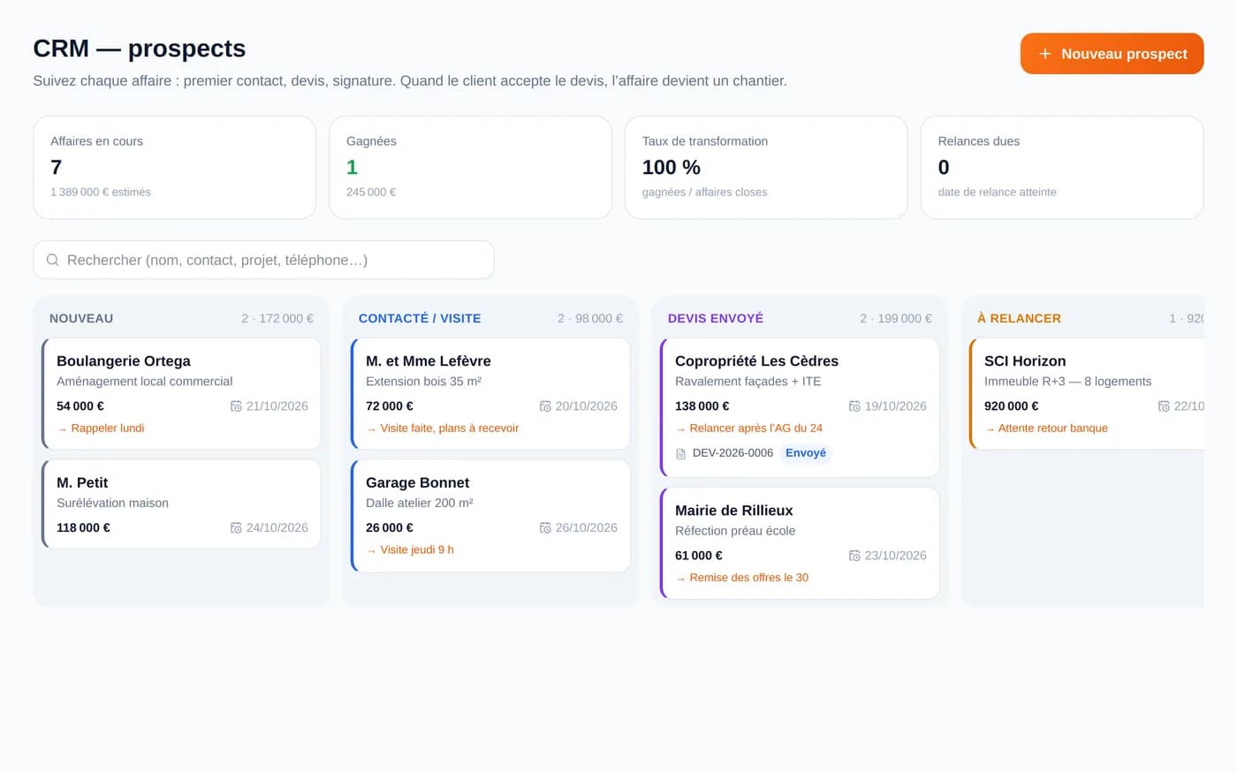This screenshot has height=773, width=1237.
Task: Click the Taux de transformation card
Action: click(766, 167)
